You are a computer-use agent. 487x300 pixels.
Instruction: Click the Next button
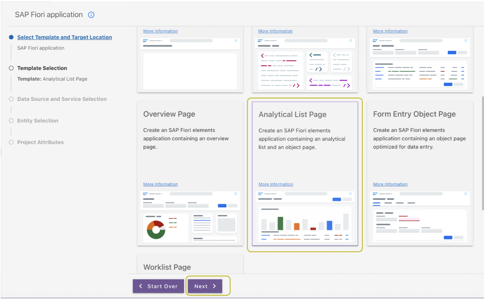[x=205, y=286]
